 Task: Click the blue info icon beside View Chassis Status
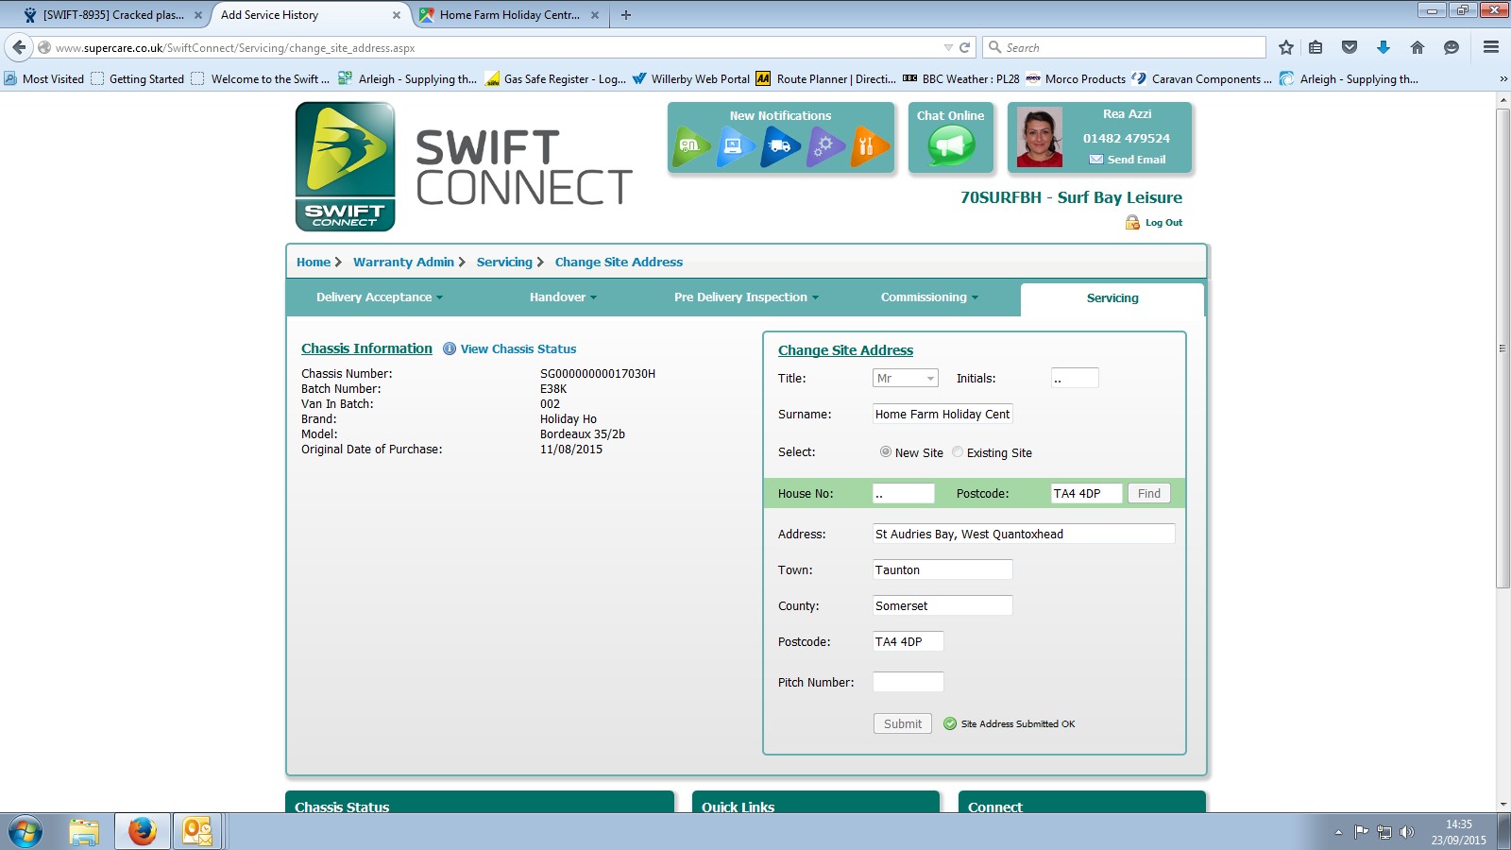[450, 348]
